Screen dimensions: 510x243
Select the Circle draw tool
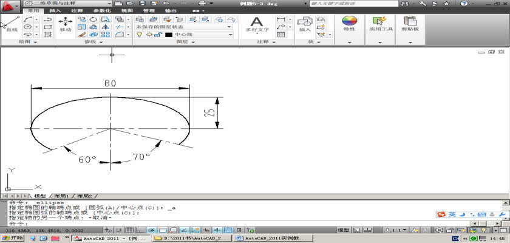(29, 27)
